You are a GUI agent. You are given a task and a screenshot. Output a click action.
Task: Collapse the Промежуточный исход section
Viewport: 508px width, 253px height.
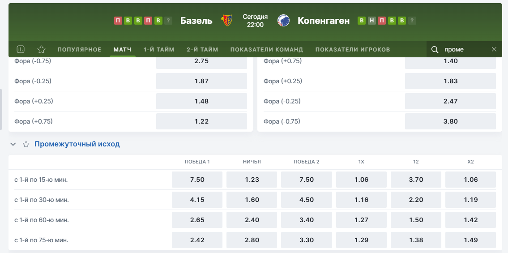(x=13, y=144)
